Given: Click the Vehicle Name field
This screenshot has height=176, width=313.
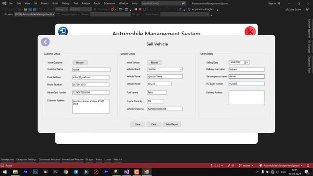Looking at the screenshot, I should pos(165,76).
